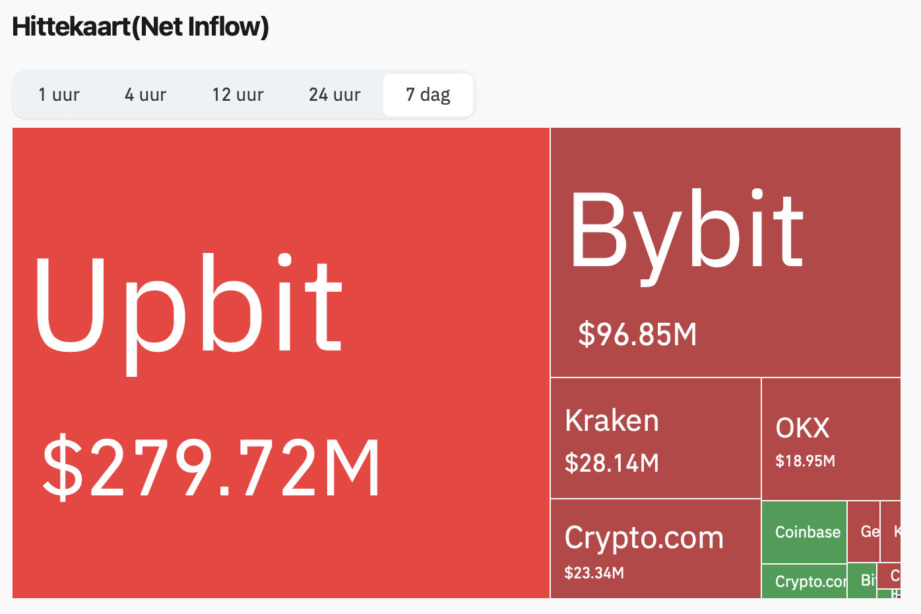Click the tiny green tile under C tile
Image resolution: width=921 pixels, height=614 pixels.
[x=884, y=594]
